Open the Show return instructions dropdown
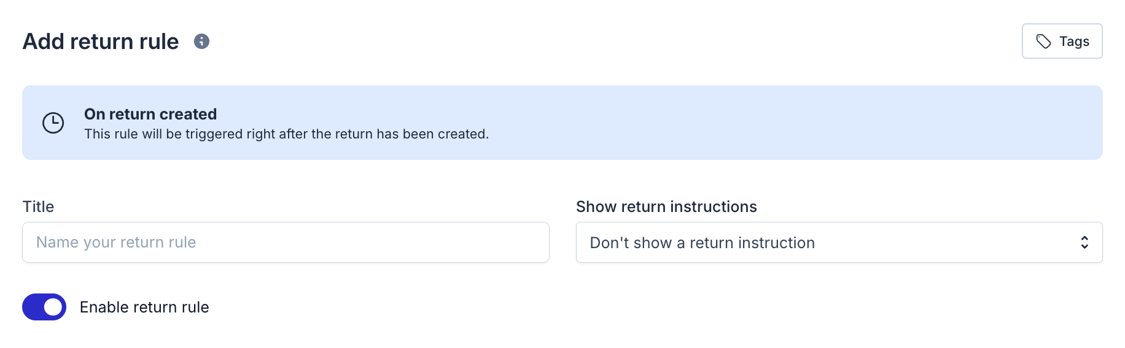This screenshot has width=1125, height=348. [x=839, y=243]
